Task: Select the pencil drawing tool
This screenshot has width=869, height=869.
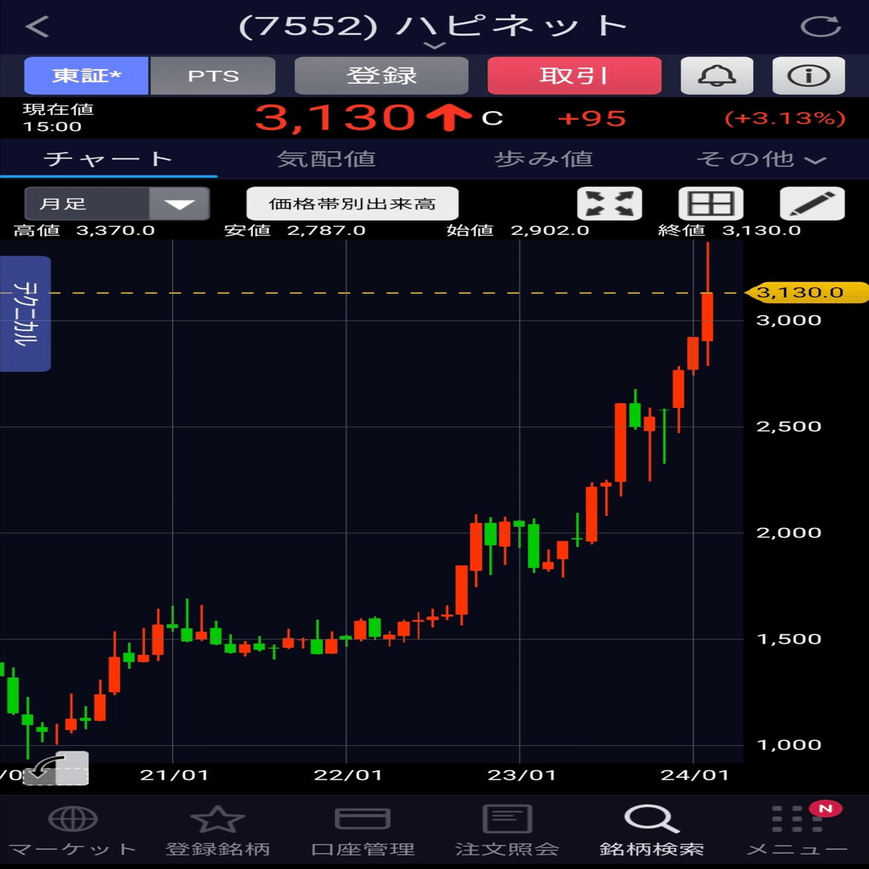Action: [813, 204]
